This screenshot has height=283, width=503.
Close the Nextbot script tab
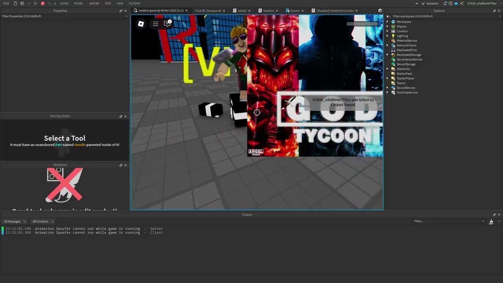coord(277,11)
